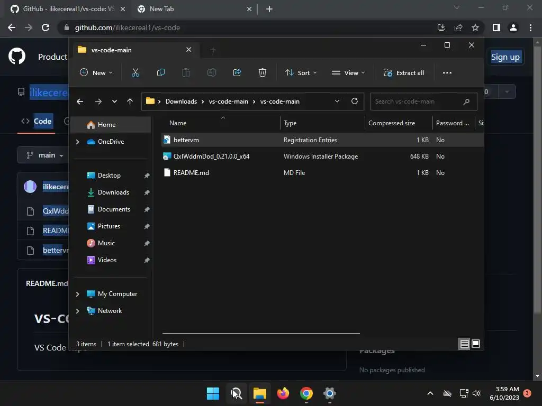
Task: Click Downloads in the breadcrumb path
Action: (x=181, y=101)
